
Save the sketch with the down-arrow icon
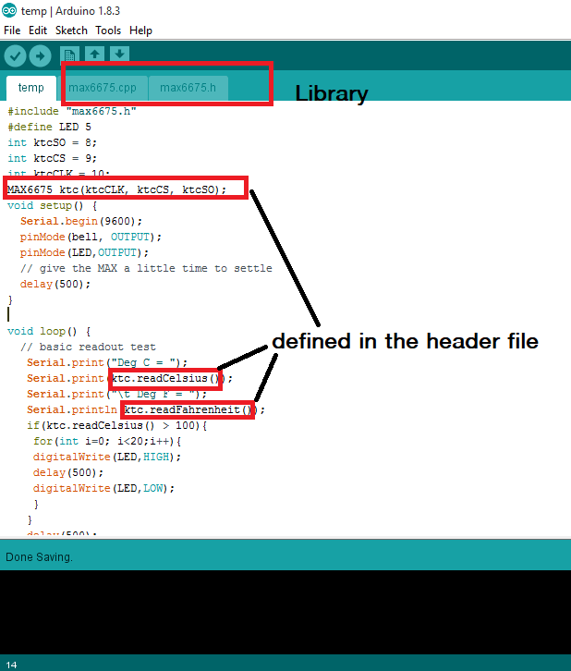click(x=119, y=55)
